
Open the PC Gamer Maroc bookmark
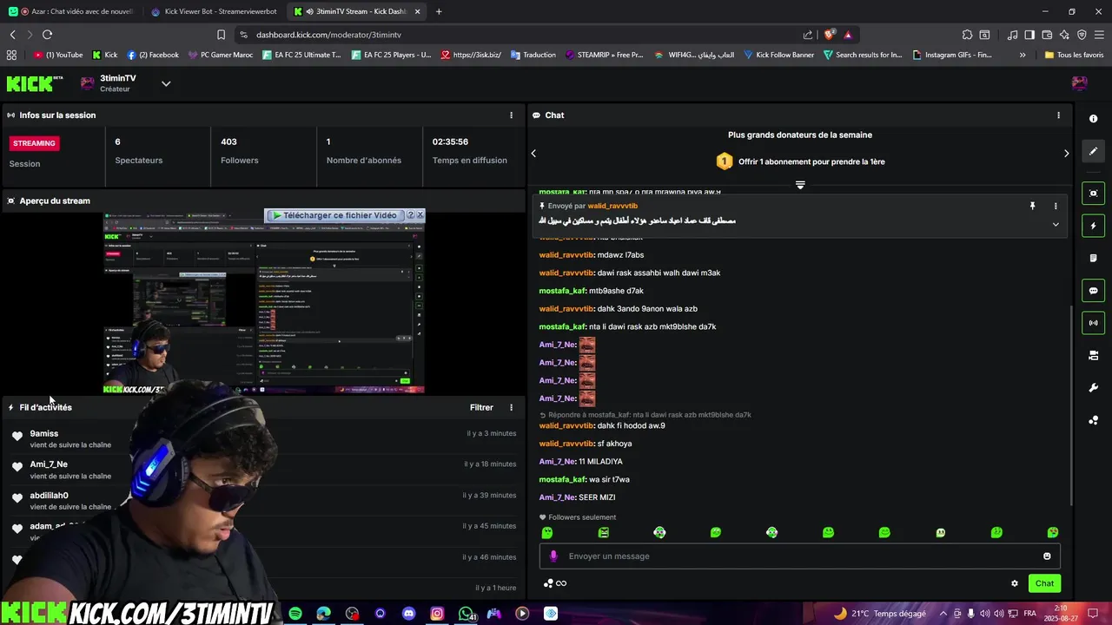tap(221, 55)
